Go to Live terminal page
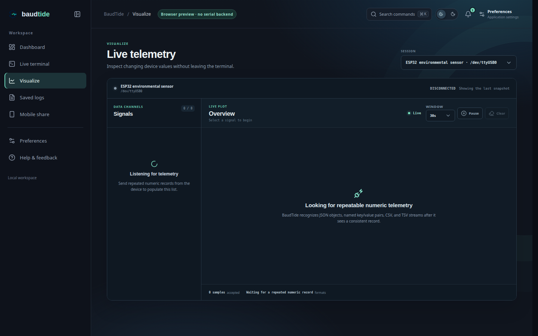Viewport: 538px width, 336px height. coord(46,64)
